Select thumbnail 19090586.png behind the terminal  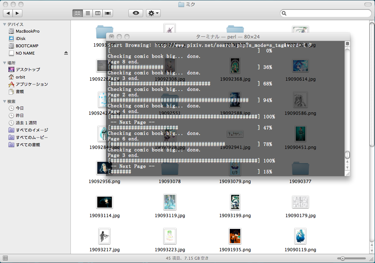click(301, 100)
